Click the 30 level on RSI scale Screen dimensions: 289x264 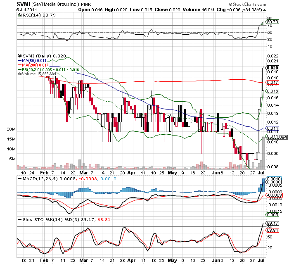(270, 40)
